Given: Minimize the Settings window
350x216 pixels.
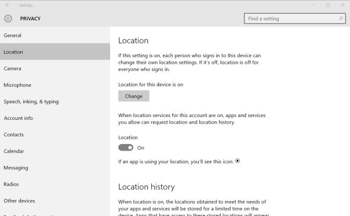Looking at the screenshot, I should click(313, 5).
